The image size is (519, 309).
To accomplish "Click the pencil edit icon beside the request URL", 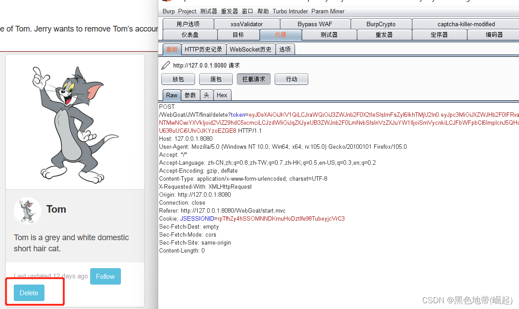I will click(165, 65).
